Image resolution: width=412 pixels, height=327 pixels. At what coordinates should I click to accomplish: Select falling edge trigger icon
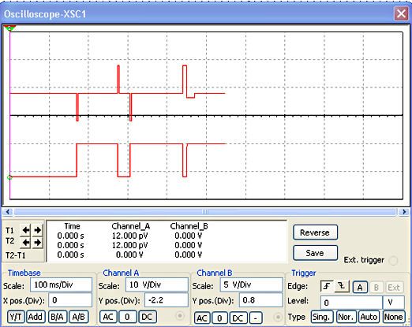[x=342, y=286]
